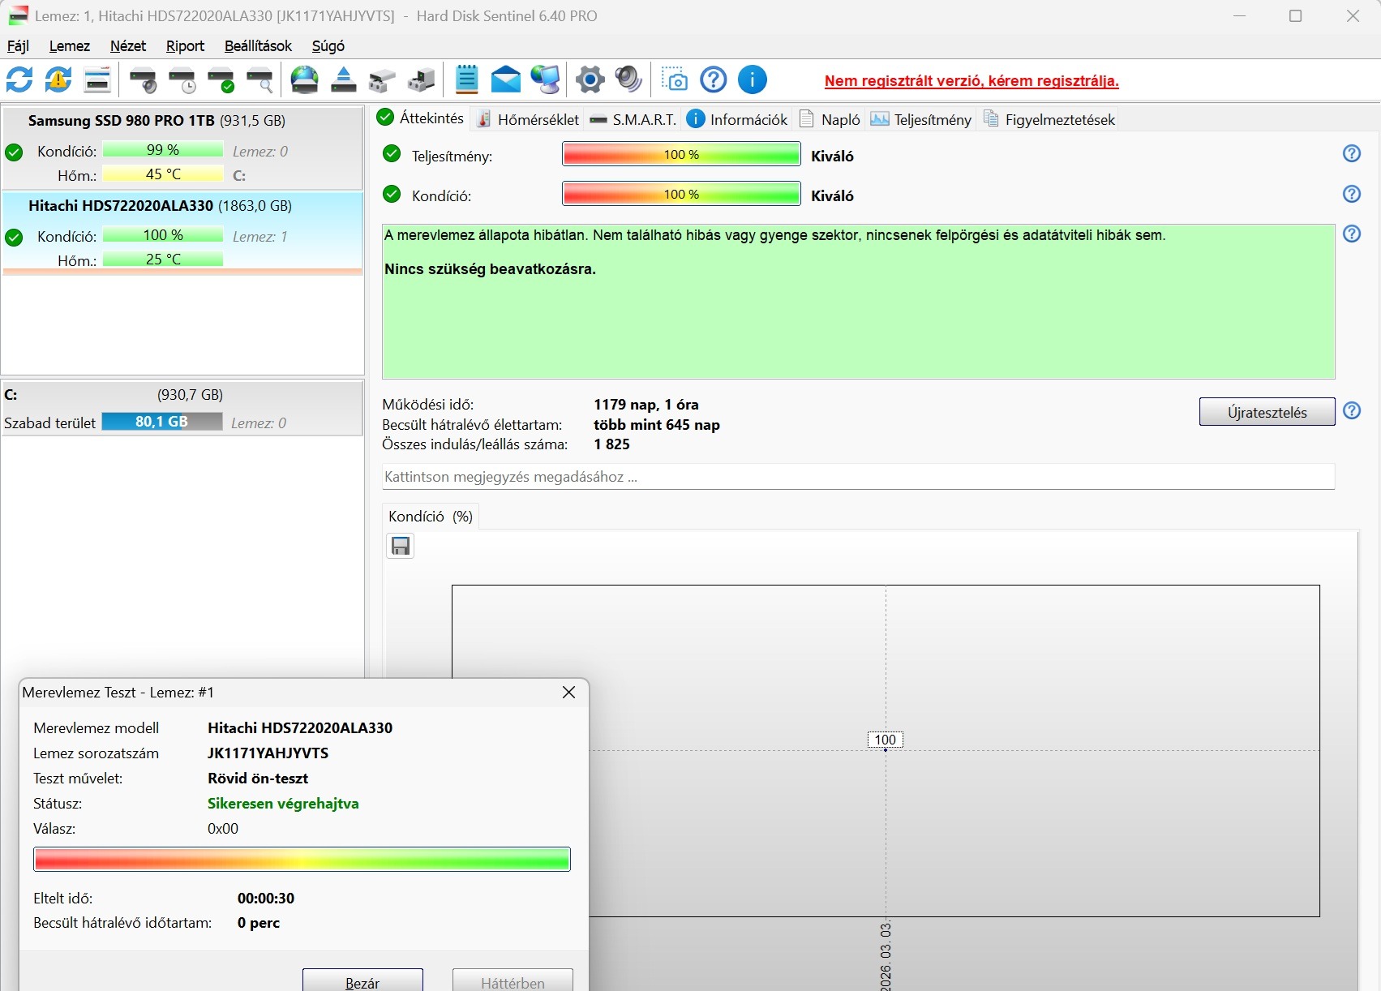
Task: Open the Nézet menu
Action: pyautogui.click(x=128, y=46)
